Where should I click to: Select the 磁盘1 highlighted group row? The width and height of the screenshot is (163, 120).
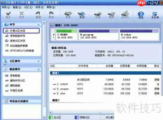tap(106, 73)
